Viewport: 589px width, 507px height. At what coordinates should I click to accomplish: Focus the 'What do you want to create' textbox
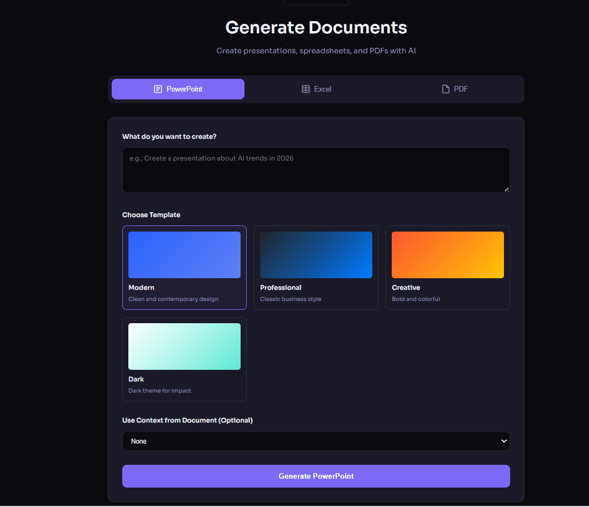(x=316, y=170)
